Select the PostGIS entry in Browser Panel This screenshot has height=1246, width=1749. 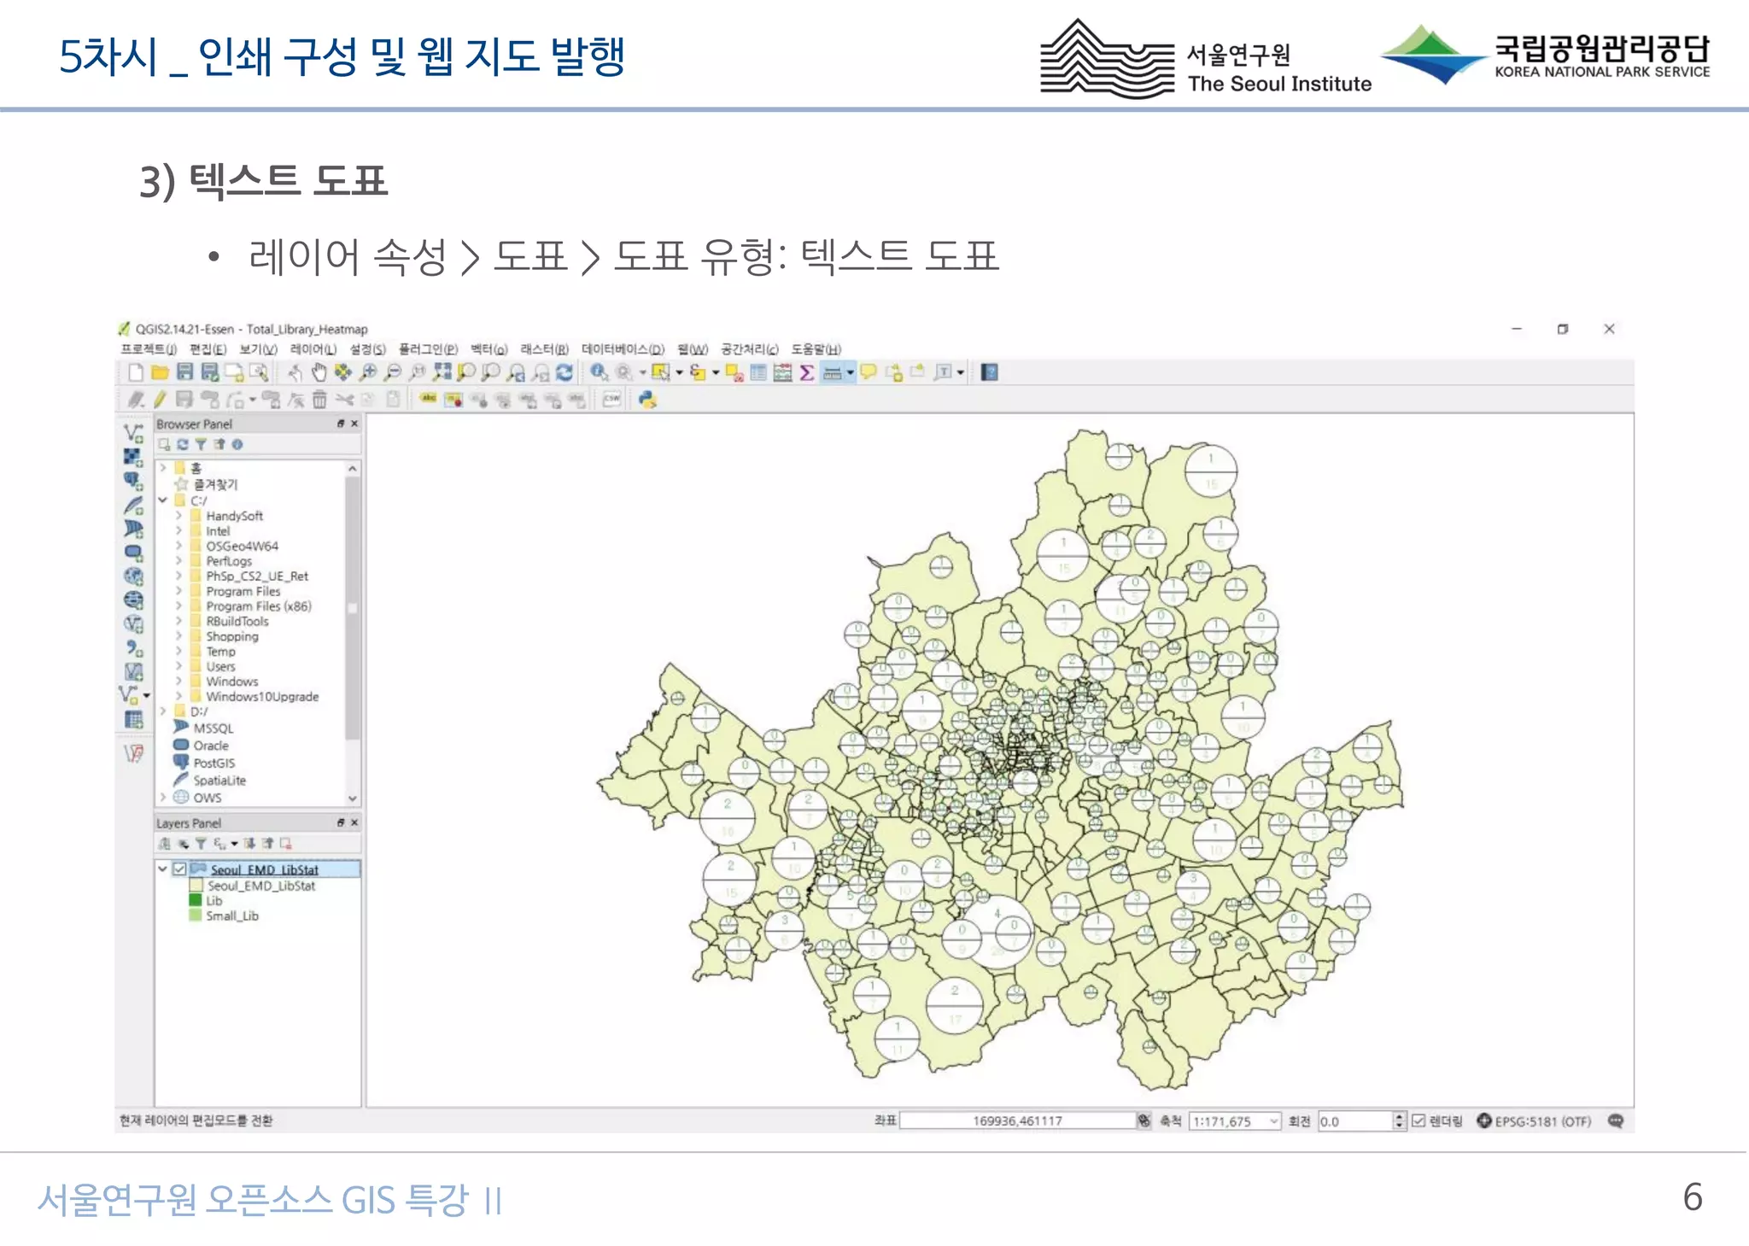(214, 763)
